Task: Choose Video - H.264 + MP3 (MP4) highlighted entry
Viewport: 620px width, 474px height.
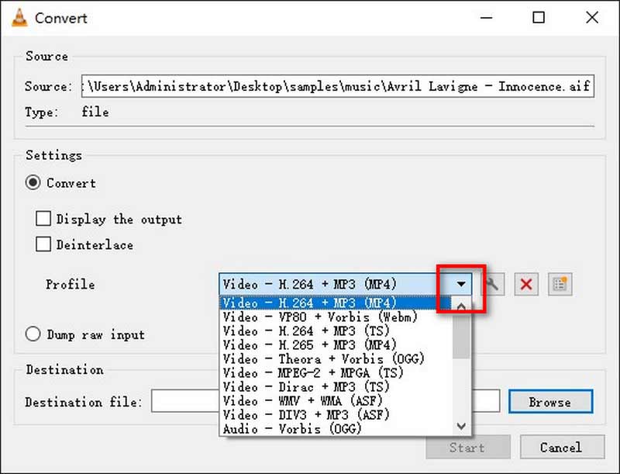Action: coord(336,303)
